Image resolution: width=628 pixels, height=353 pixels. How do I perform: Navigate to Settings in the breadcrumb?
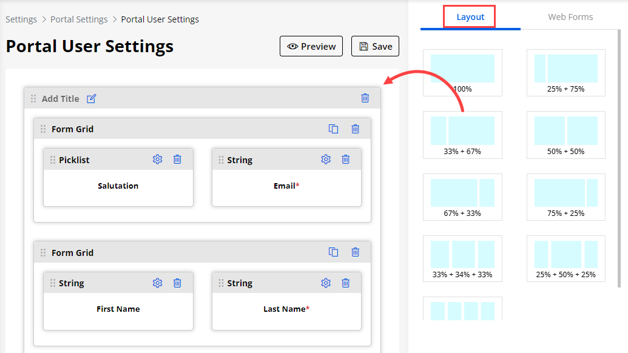click(21, 19)
